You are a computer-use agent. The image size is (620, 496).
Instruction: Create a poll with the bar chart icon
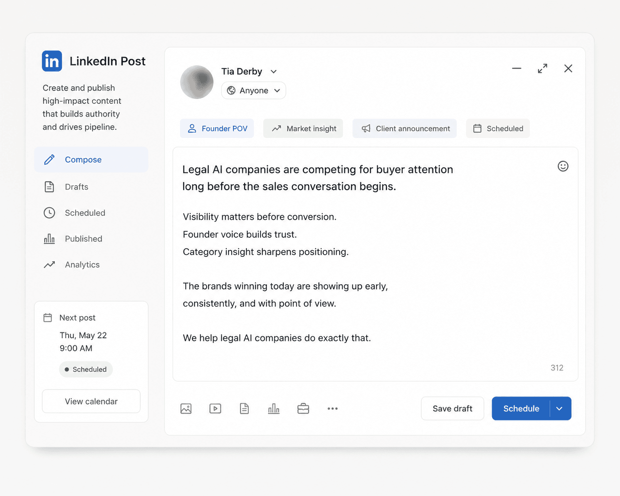(274, 408)
